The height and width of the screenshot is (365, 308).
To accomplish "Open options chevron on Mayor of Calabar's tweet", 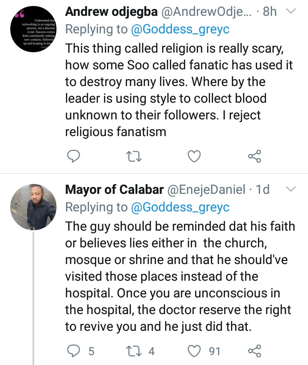I will coord(291,189).
